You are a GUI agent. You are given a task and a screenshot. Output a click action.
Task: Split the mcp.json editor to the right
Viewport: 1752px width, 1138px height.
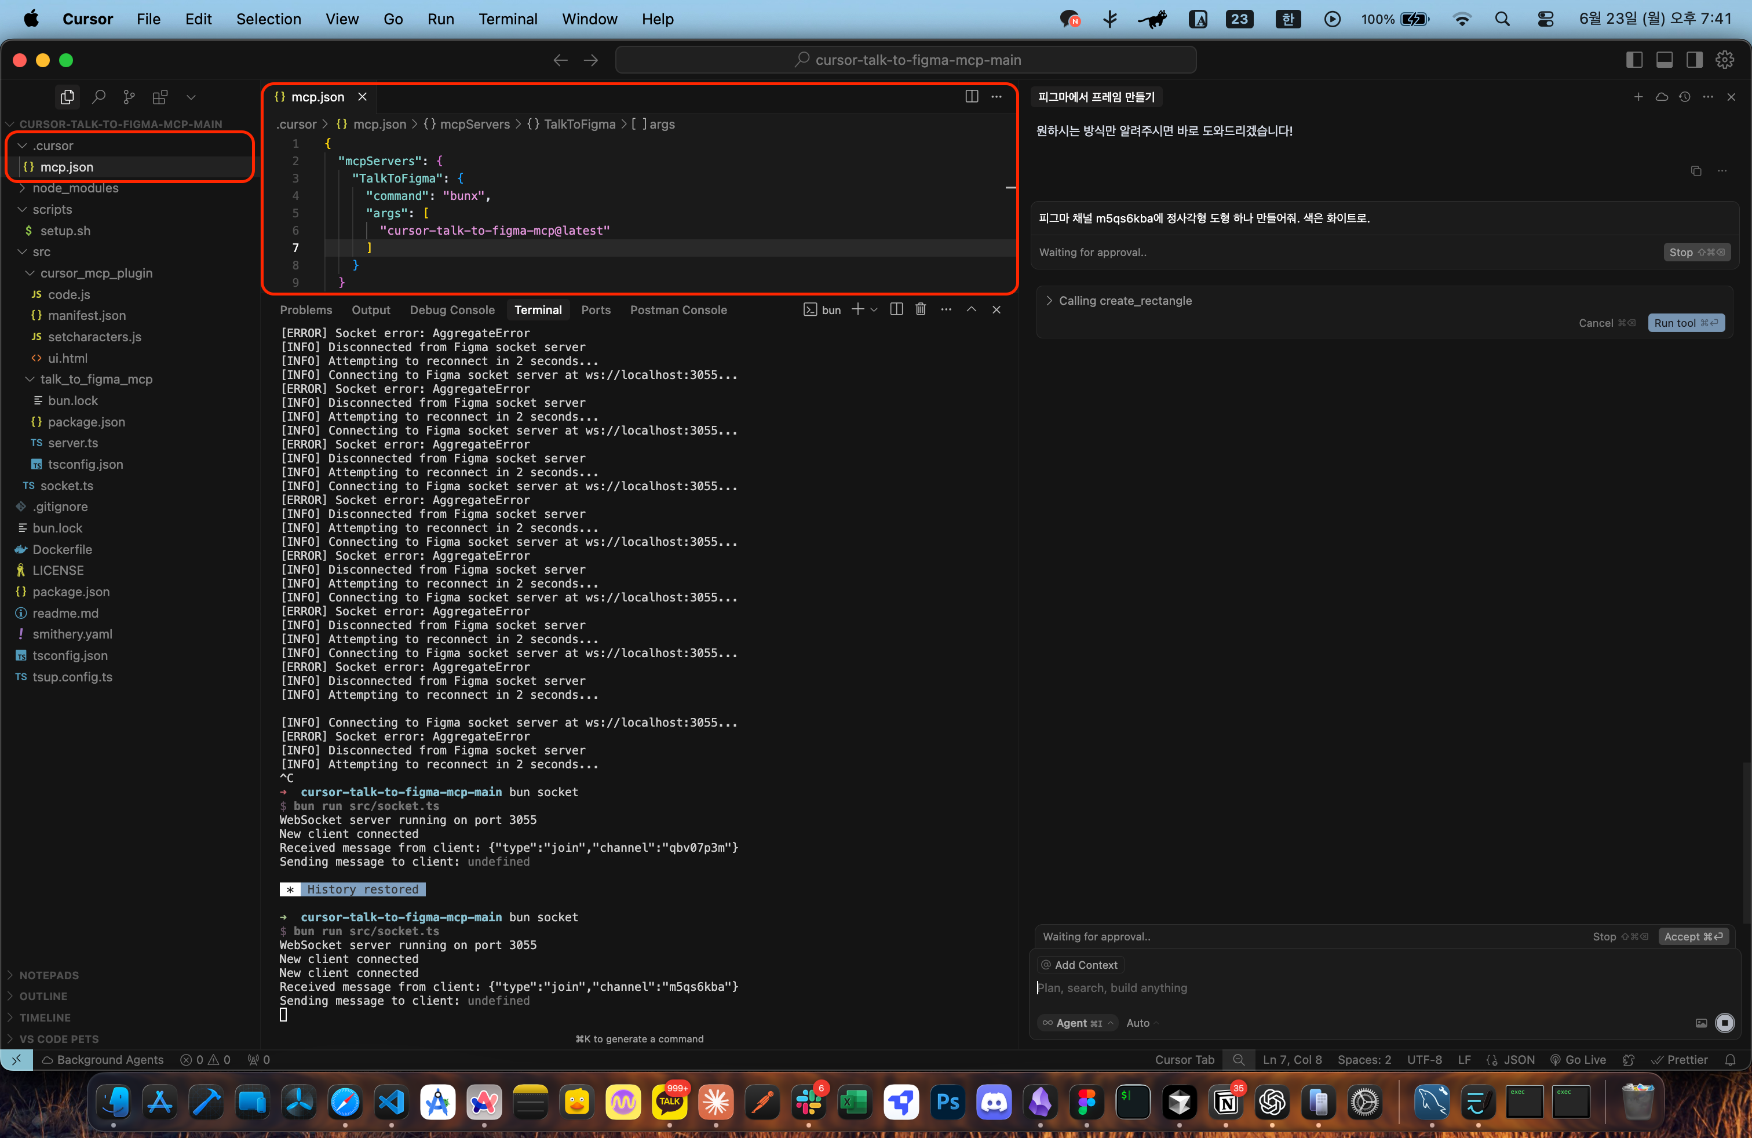coord(972,96)
